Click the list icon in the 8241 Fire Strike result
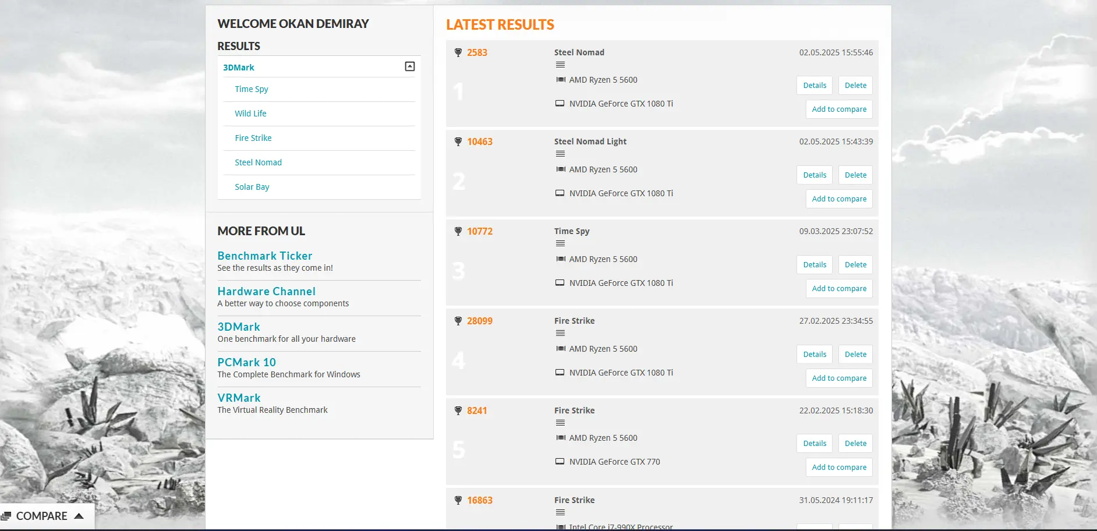The height and width of the screenshot is (531, 1097). coord(560,423)
